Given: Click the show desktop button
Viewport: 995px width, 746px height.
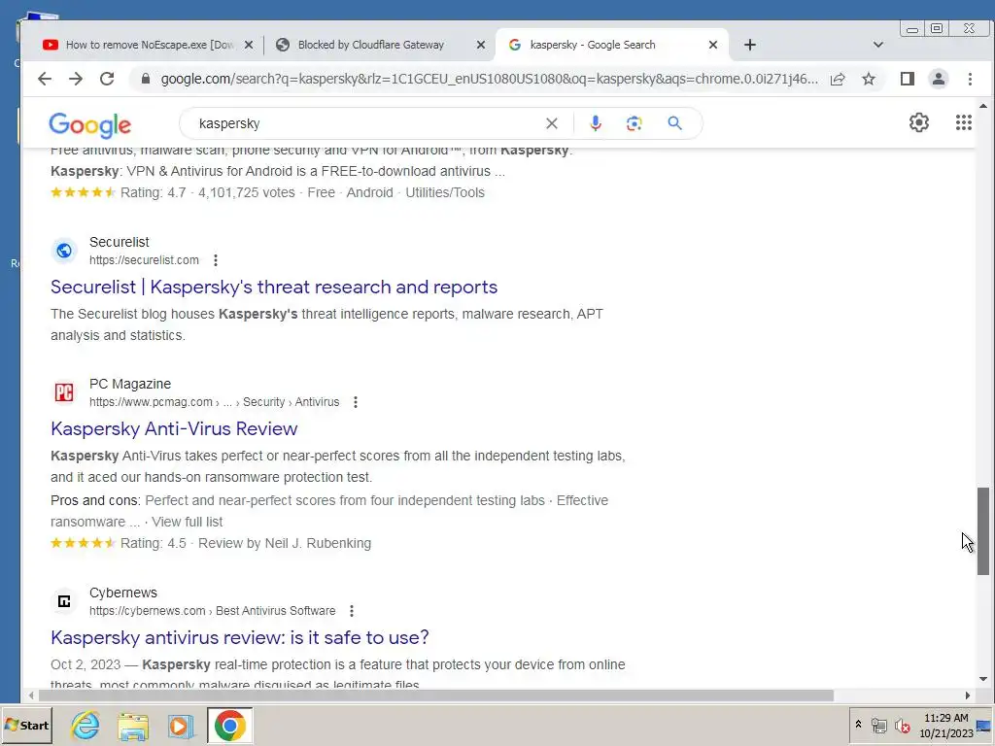Looking at the screenshot, I should coord(984,726).
